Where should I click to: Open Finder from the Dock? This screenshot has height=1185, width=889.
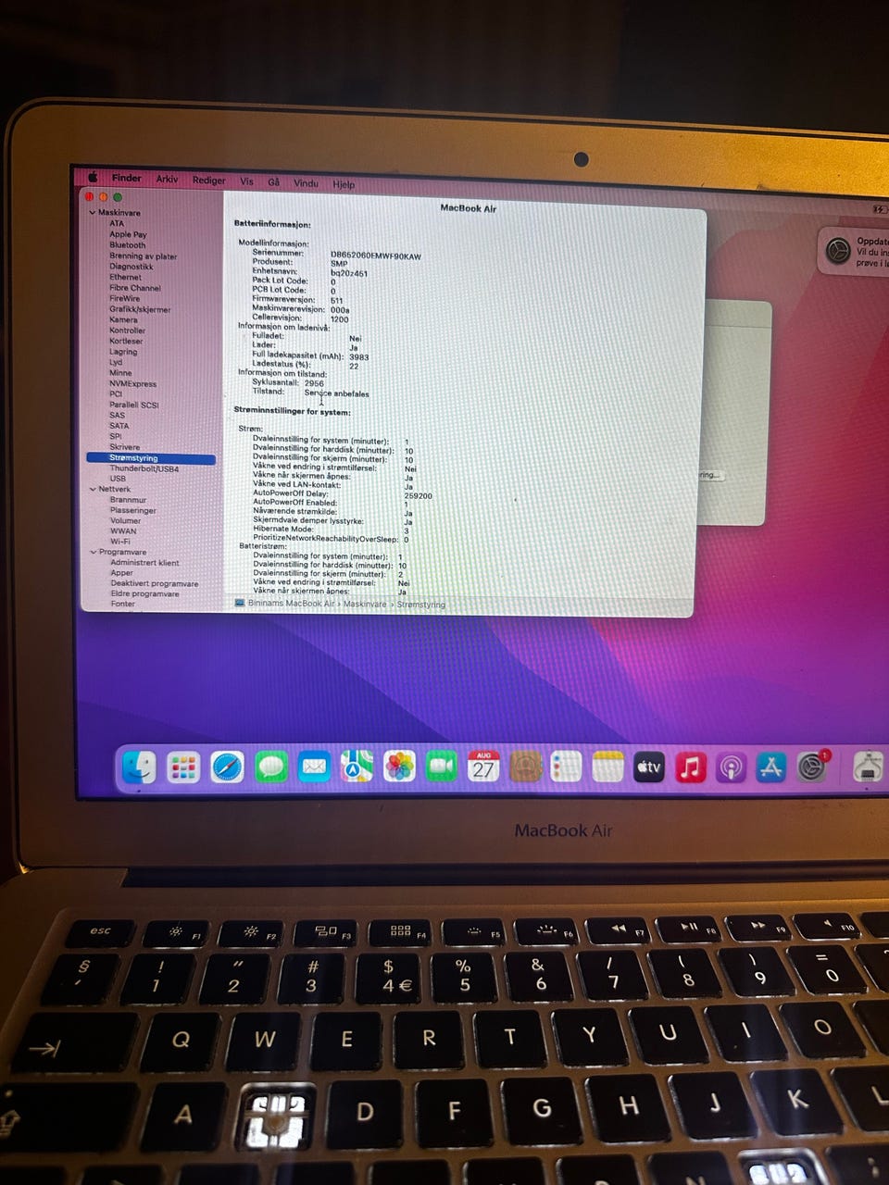(140, 767)
